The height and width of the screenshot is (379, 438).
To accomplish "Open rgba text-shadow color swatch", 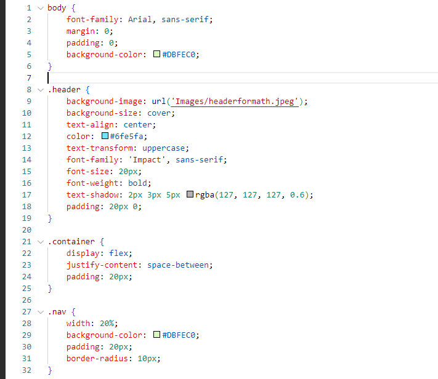I will (x=190, y=194).
